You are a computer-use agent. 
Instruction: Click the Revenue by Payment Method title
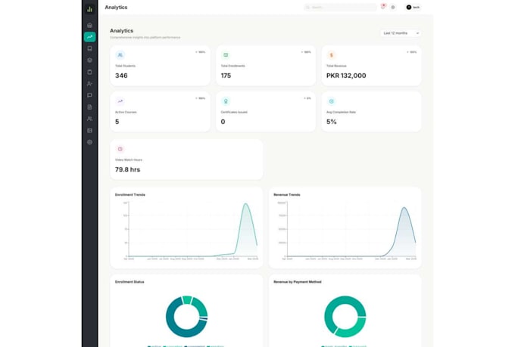(x=298, y=282)
